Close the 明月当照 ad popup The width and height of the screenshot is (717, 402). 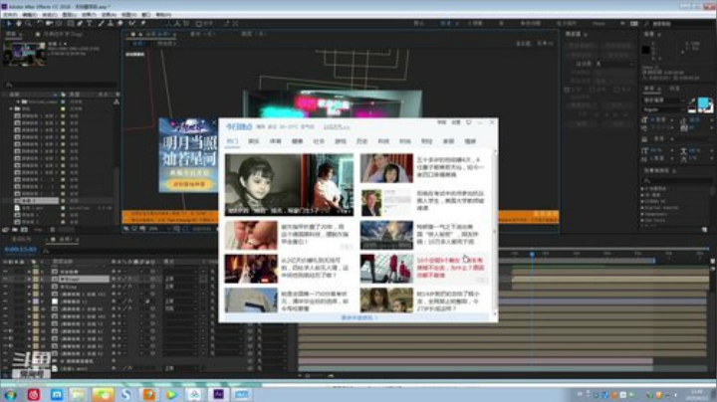click(x=214, y=122)
